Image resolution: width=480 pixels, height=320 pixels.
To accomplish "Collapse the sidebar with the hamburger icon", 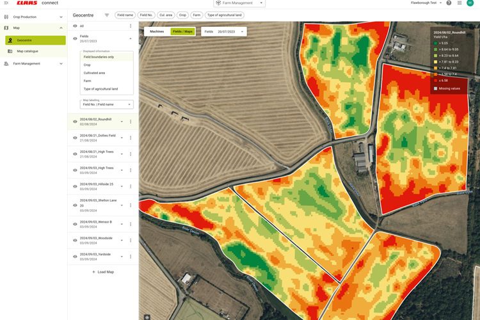I will pyautogui.click(x=6, y=3).
